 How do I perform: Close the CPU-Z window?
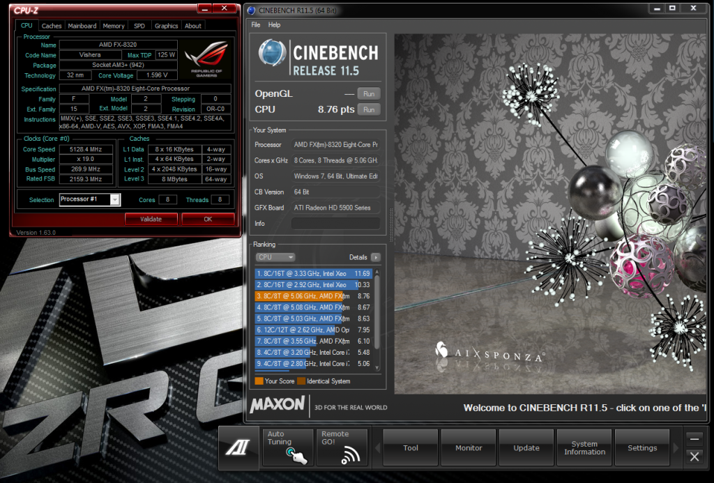pos(225,8)
